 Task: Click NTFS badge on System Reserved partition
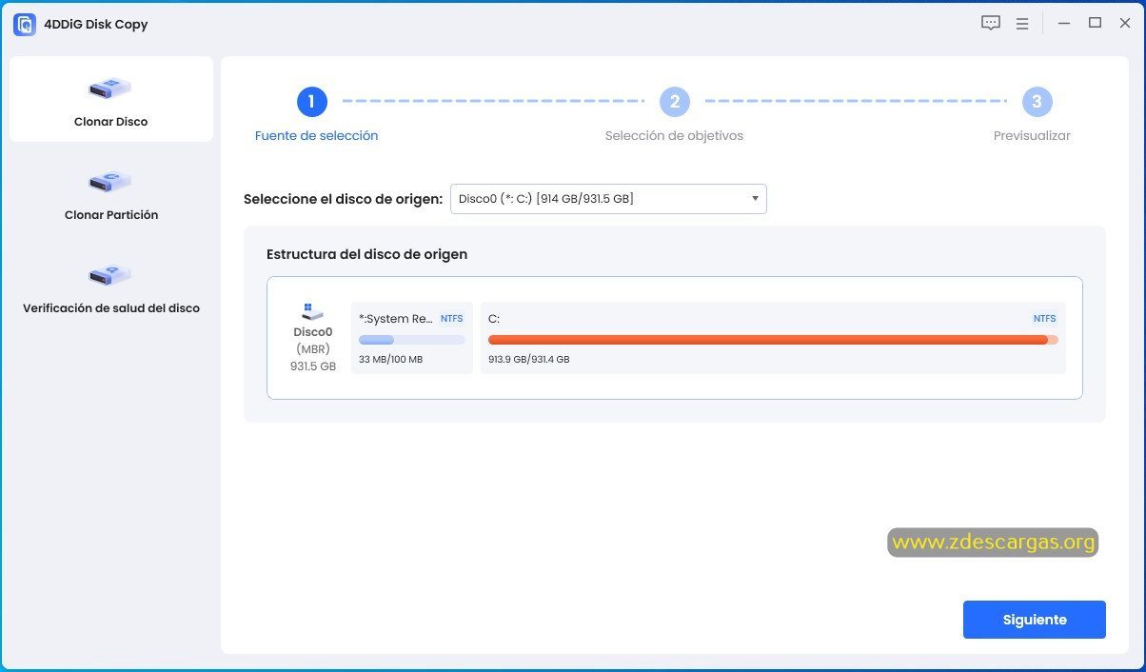[x=451, y=319]
